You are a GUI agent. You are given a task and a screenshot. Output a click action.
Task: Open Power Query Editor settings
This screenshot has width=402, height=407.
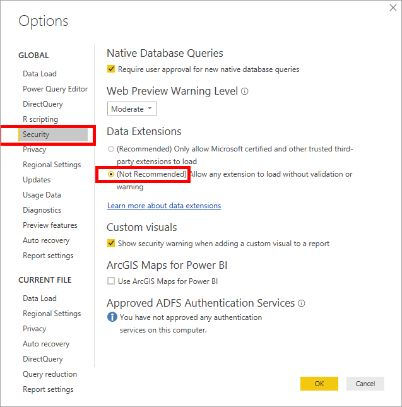point(55,89)
